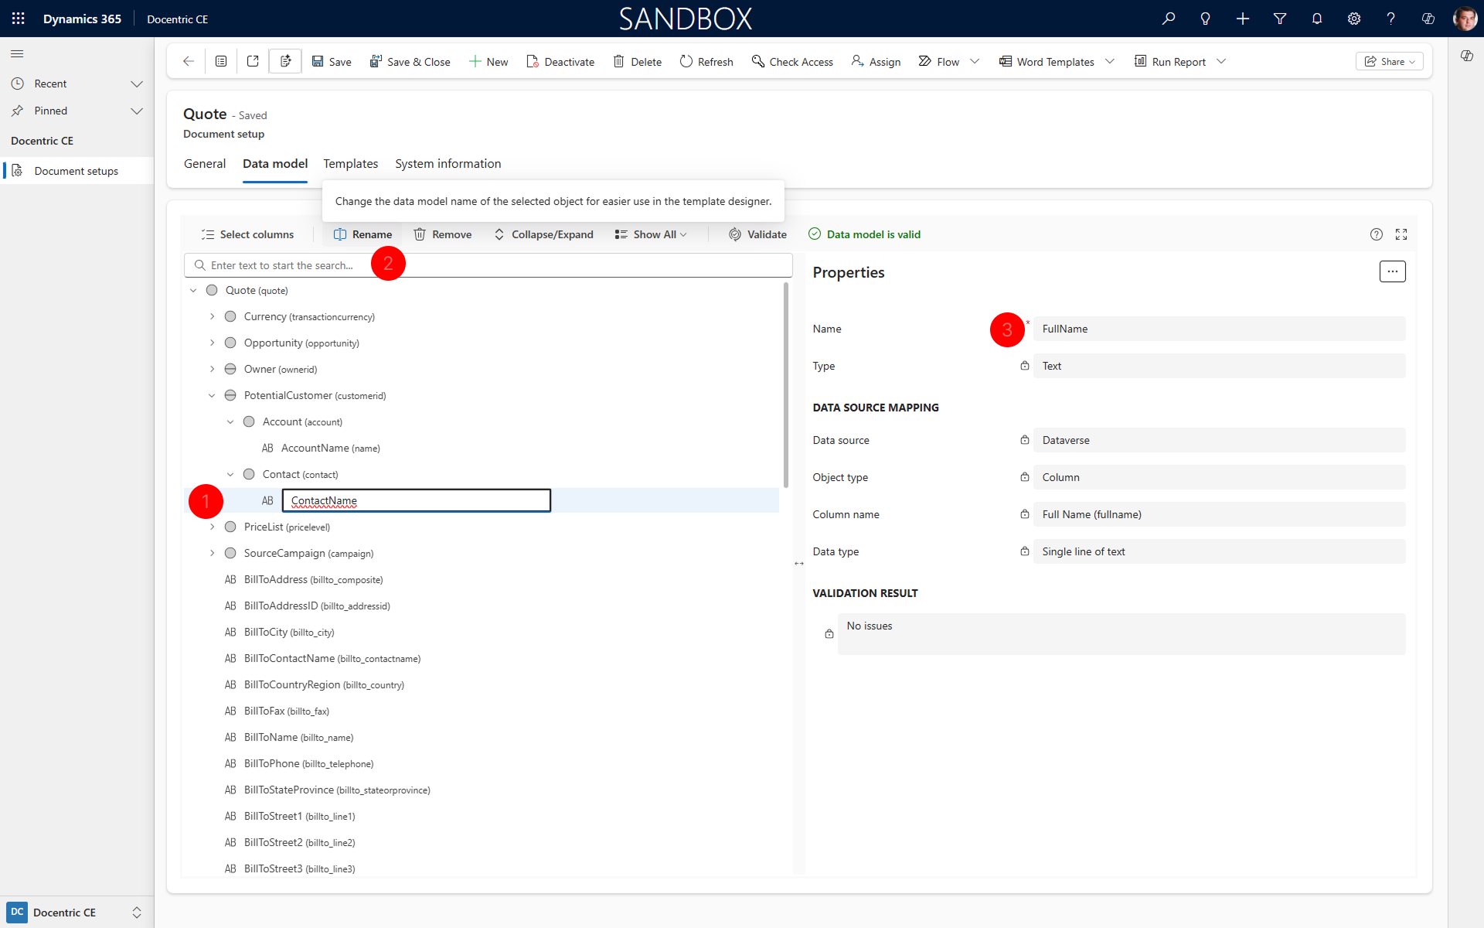Click Select columns button
1484x928 pixels.
point(247,234)
